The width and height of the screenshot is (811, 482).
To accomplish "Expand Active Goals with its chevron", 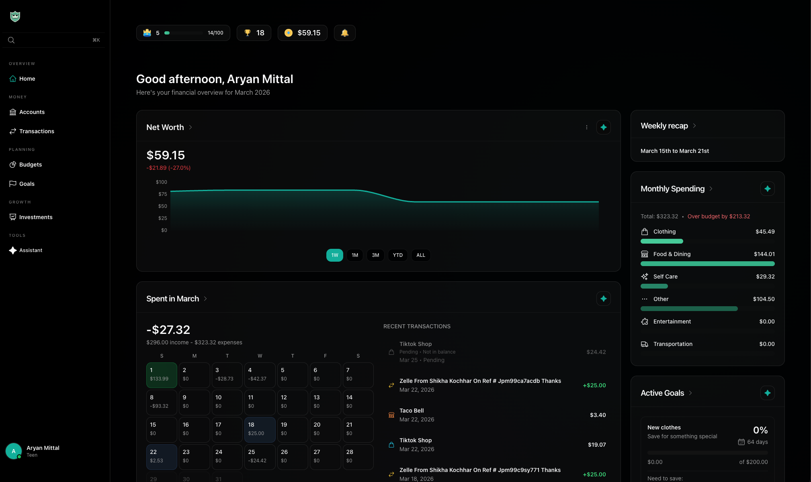I will click(x=690, y=393).
